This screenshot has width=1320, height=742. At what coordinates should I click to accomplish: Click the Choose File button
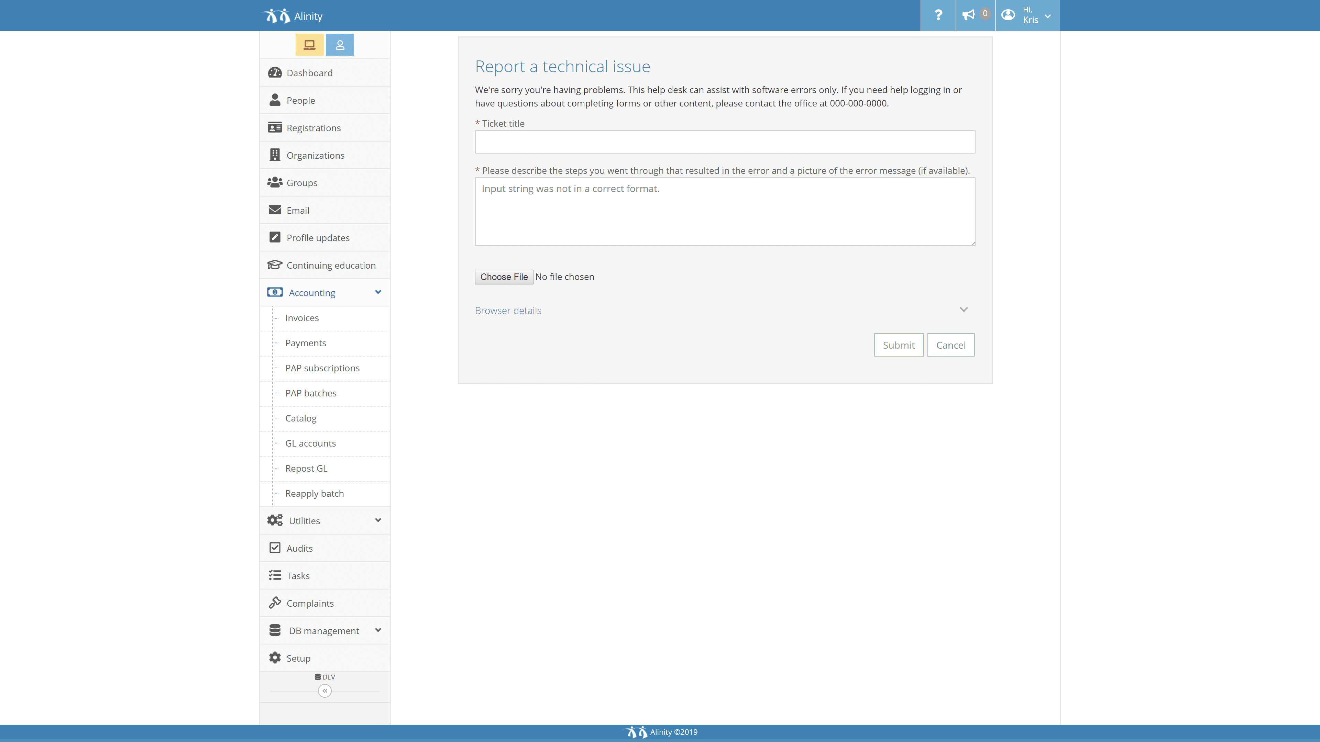coord(504,277)
